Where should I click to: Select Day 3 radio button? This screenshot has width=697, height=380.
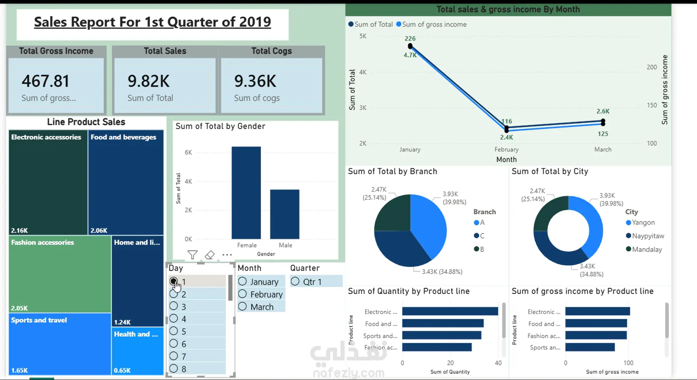click(x=174, y=306)
